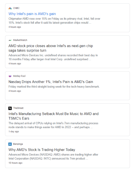The image size is (137, 171).
Task: Click the Motley Fool jester cap icon
Action: 10,76
